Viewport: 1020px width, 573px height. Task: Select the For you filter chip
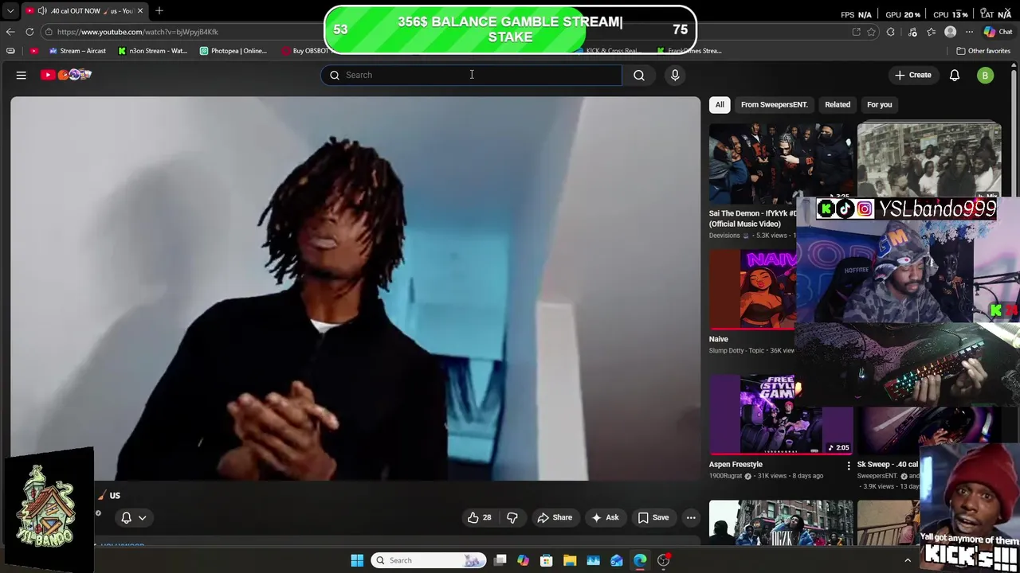click(879, 104)
